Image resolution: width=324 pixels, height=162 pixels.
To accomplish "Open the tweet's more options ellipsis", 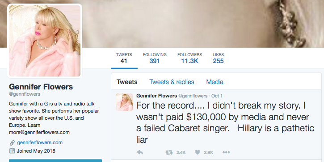I will (x=226, y=152).
